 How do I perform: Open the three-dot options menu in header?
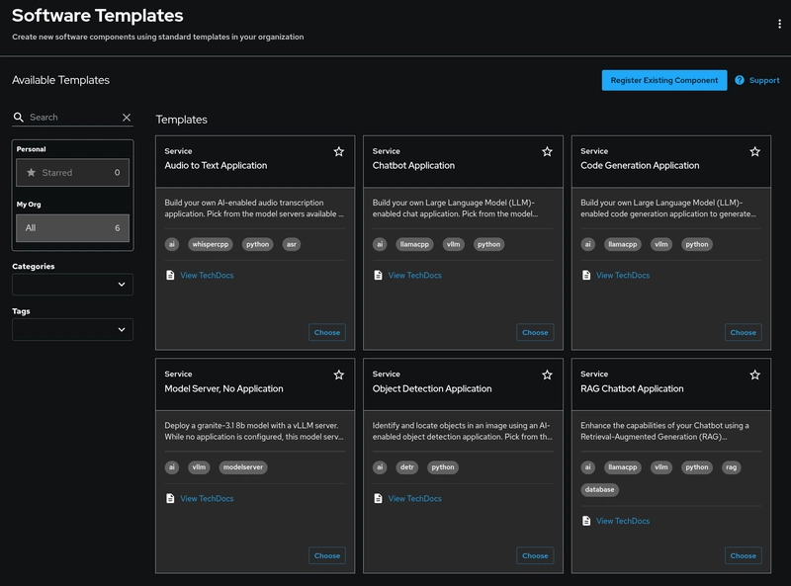pyautogui.click(x=779, y=24)
